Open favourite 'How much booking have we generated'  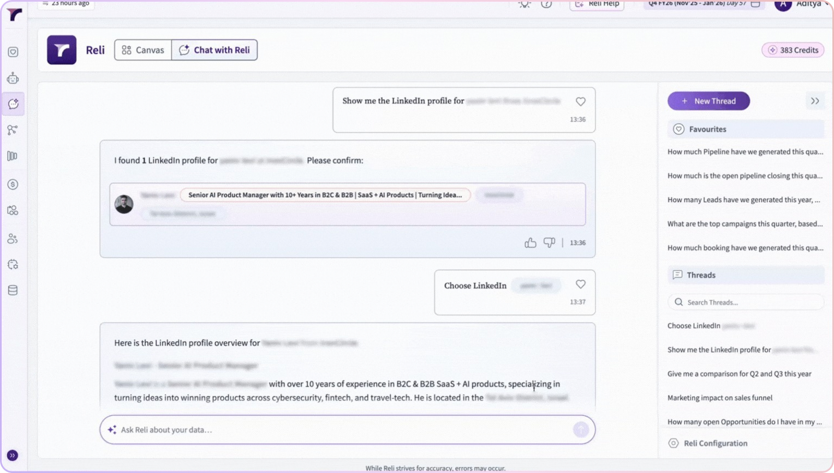coord(745,248)
